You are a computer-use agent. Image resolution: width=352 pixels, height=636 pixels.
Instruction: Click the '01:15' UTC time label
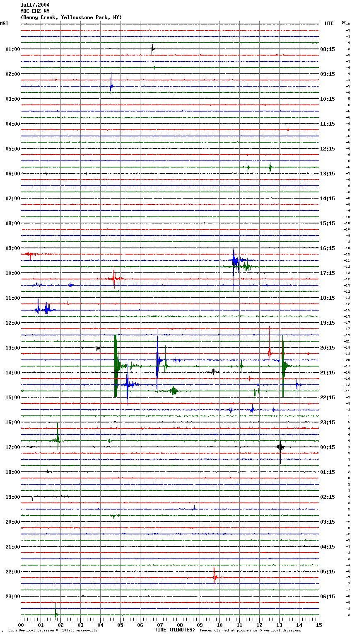[328, 472]
